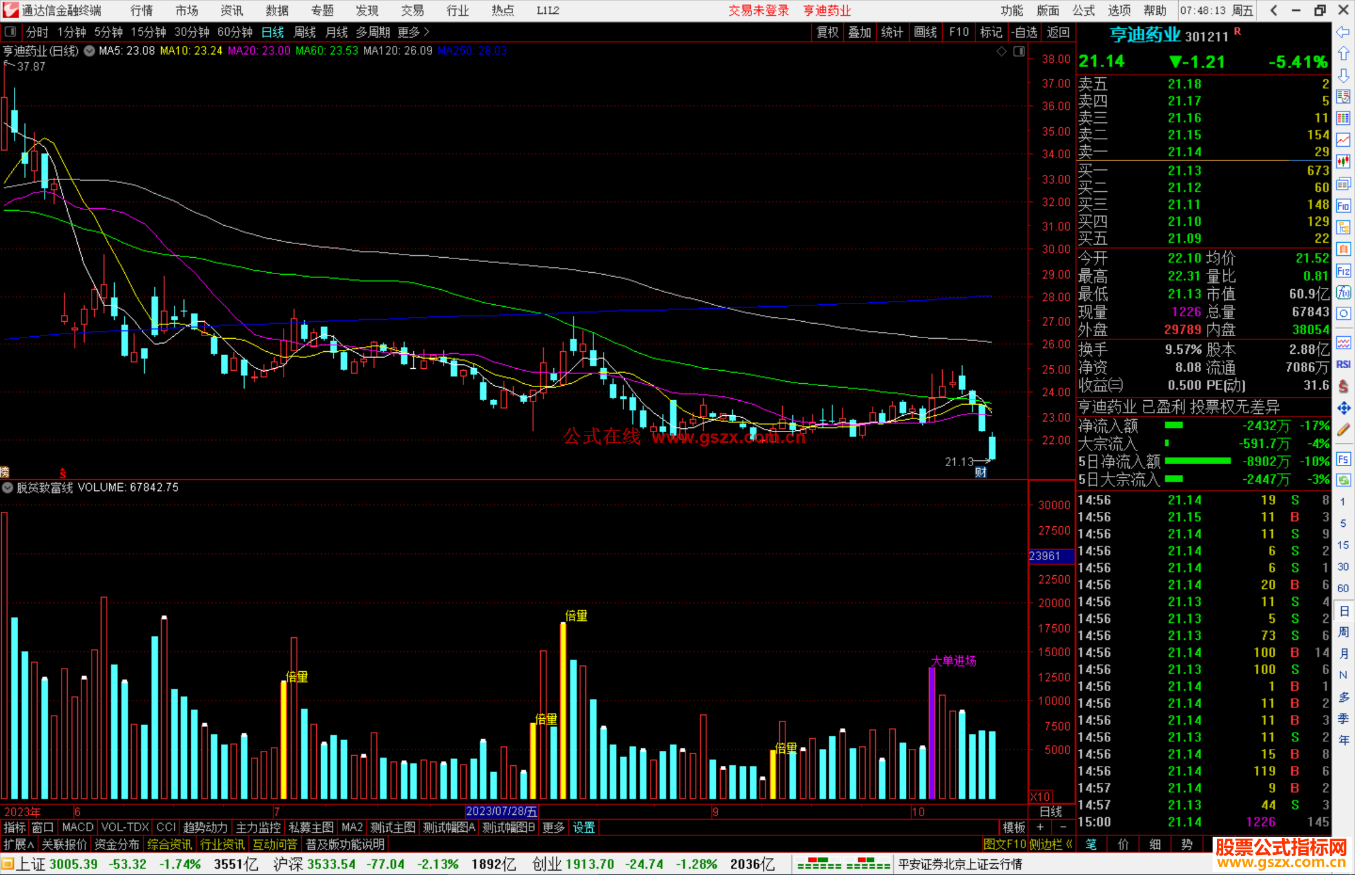
Task: Click the diamond marker icon above chart
Action: tap(1001, 51)
